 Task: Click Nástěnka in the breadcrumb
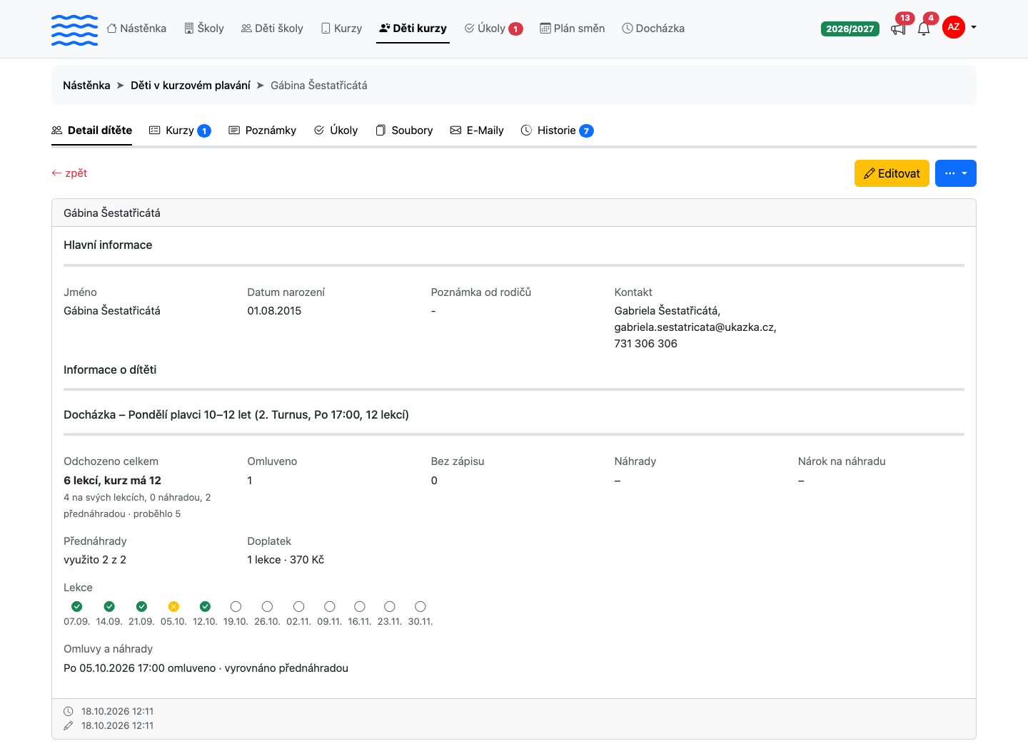tap(86, 86)
